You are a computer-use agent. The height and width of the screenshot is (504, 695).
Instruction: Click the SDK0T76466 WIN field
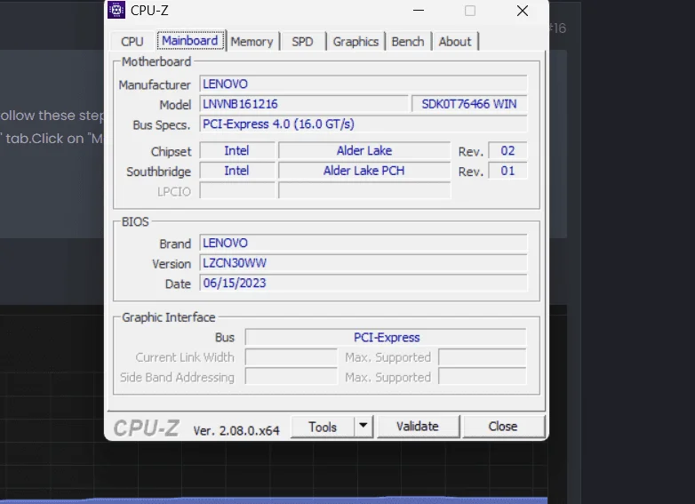pos(469,104)
